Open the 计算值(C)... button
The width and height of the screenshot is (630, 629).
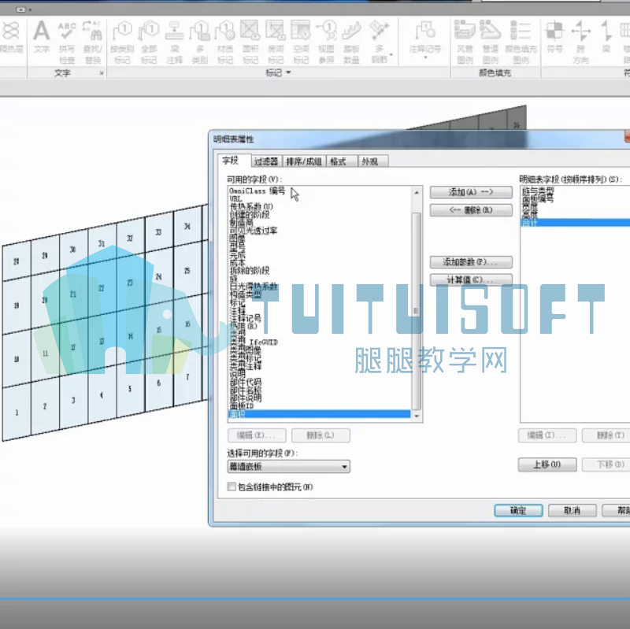[471, 279]
